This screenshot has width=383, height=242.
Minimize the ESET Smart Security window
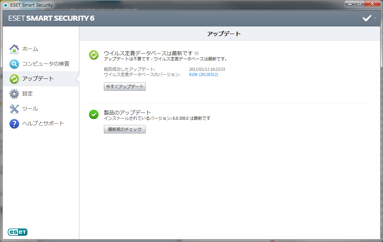[350, 4]
